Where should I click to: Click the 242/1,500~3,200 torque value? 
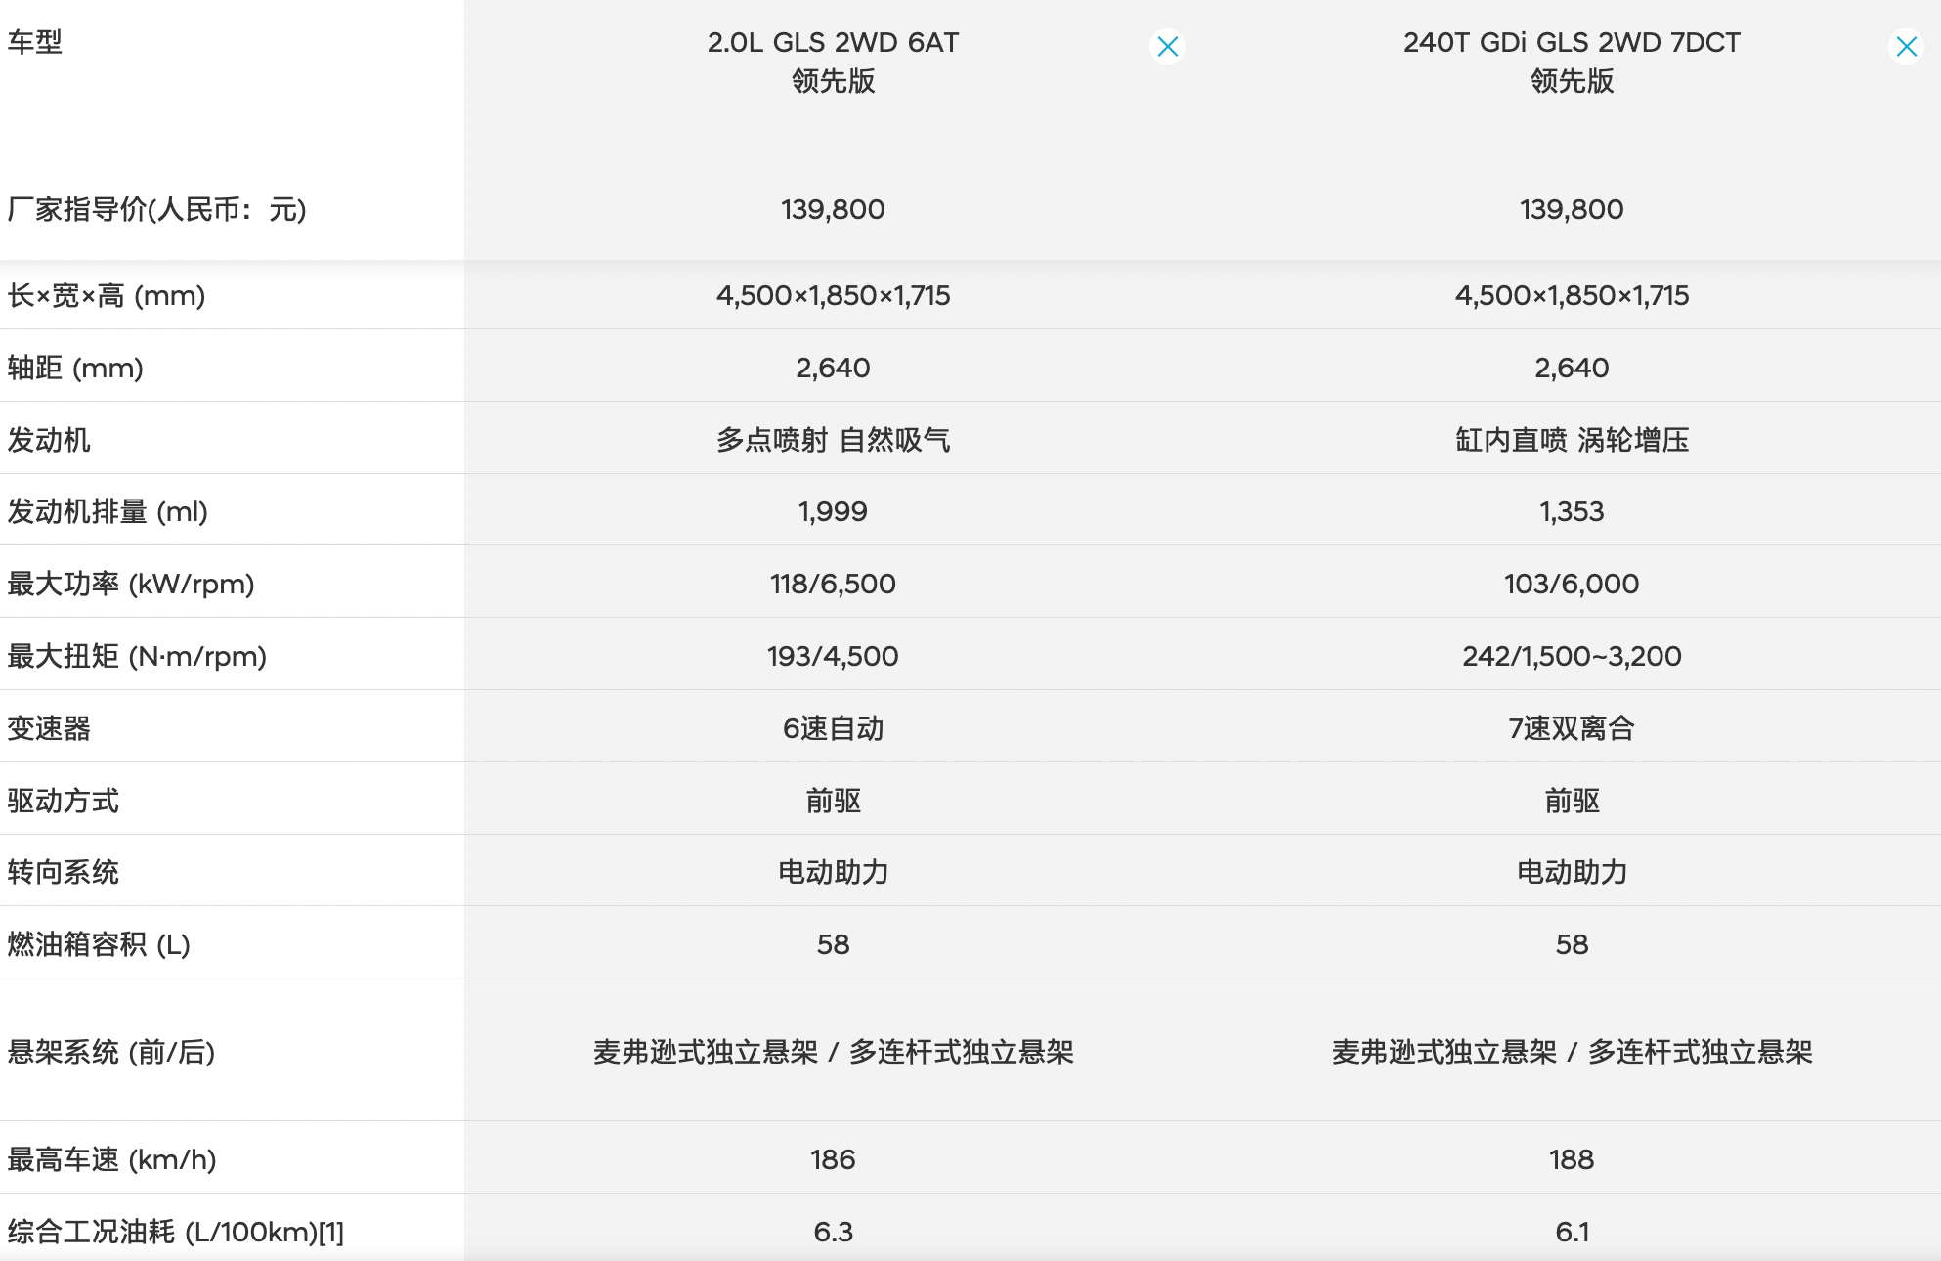click(x=1572, y=656)
